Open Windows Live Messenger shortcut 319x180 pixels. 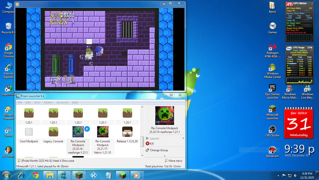(x=307, y=92)
